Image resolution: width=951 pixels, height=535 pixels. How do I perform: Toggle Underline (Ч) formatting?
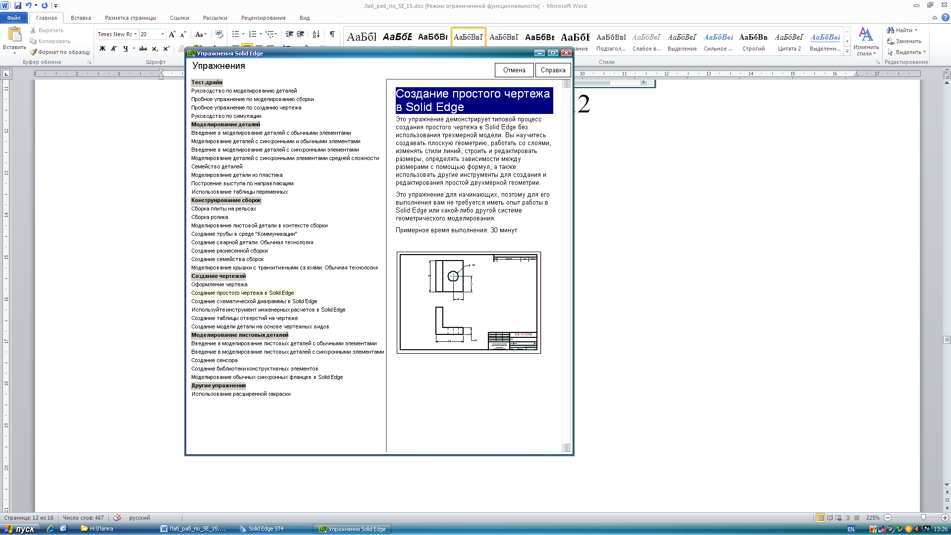click(125, 49)
